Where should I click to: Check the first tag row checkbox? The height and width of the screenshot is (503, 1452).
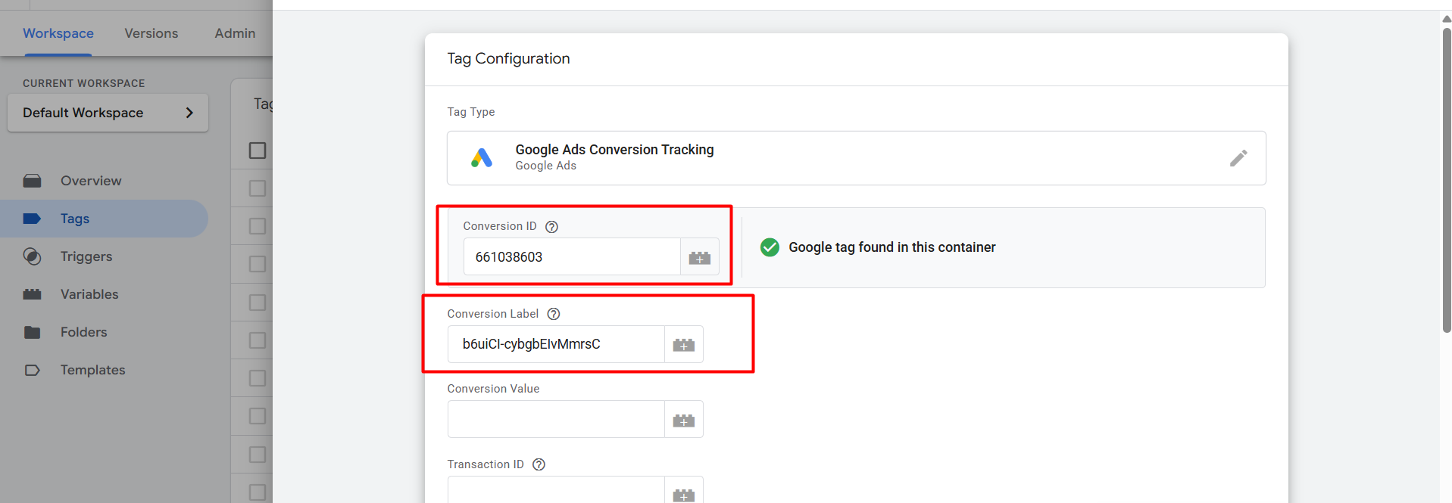(258, 188)
